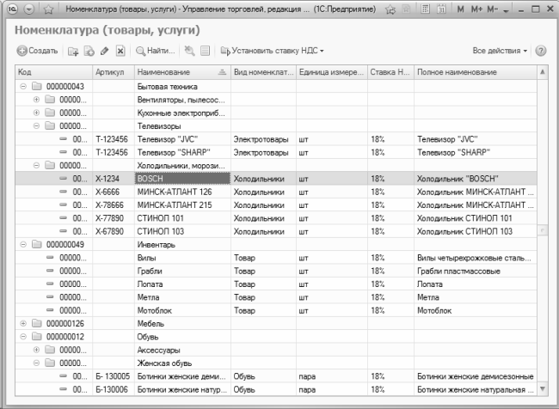Open calculator icon in title bar

tap(425, 9)
